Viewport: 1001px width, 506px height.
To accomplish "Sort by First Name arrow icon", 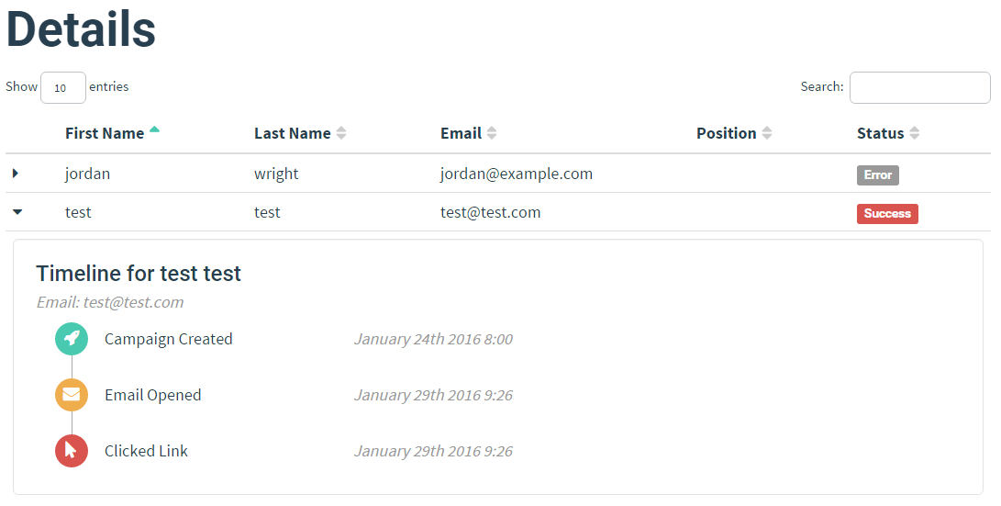I will click(x=154, y=129).
